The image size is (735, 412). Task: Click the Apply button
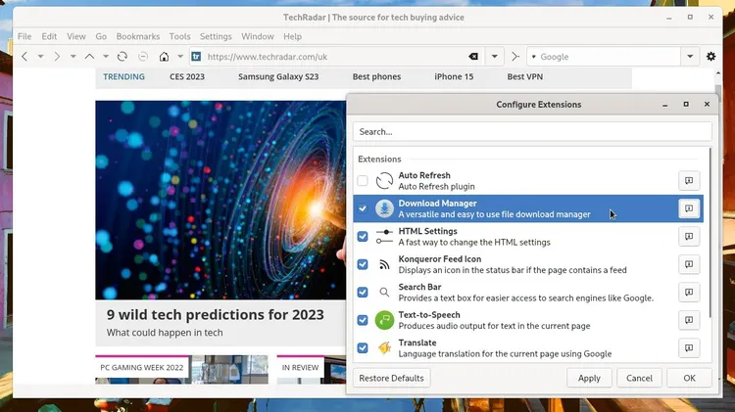click(x=589, y=378)
